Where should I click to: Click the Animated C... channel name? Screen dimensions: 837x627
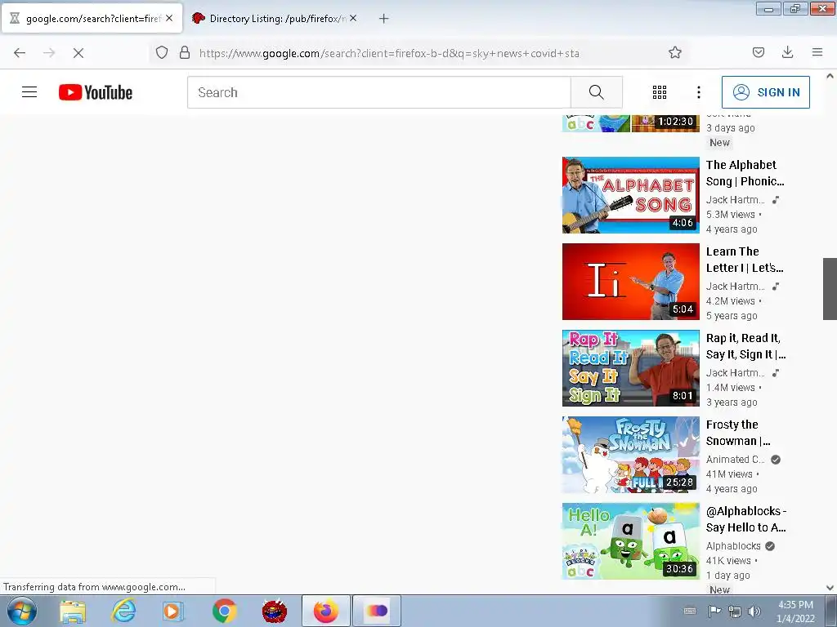[x=735, y=459]
